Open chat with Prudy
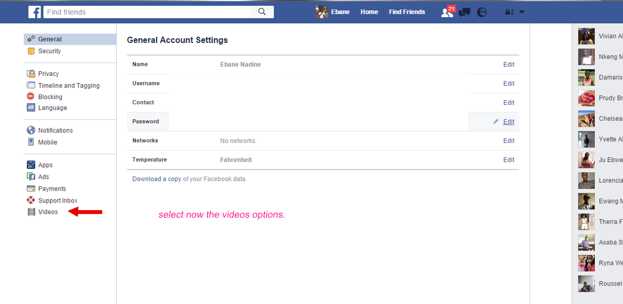The image size is (623, 304). 600,98
